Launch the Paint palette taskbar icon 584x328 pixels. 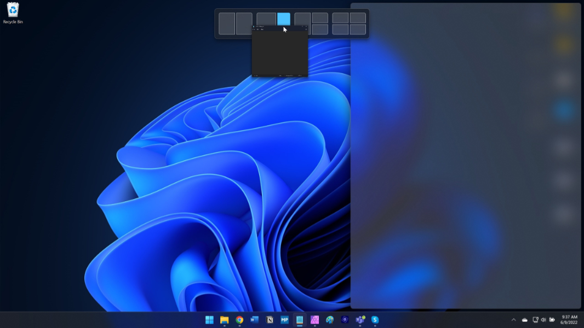pyautogui.click(x=330, y=320)
